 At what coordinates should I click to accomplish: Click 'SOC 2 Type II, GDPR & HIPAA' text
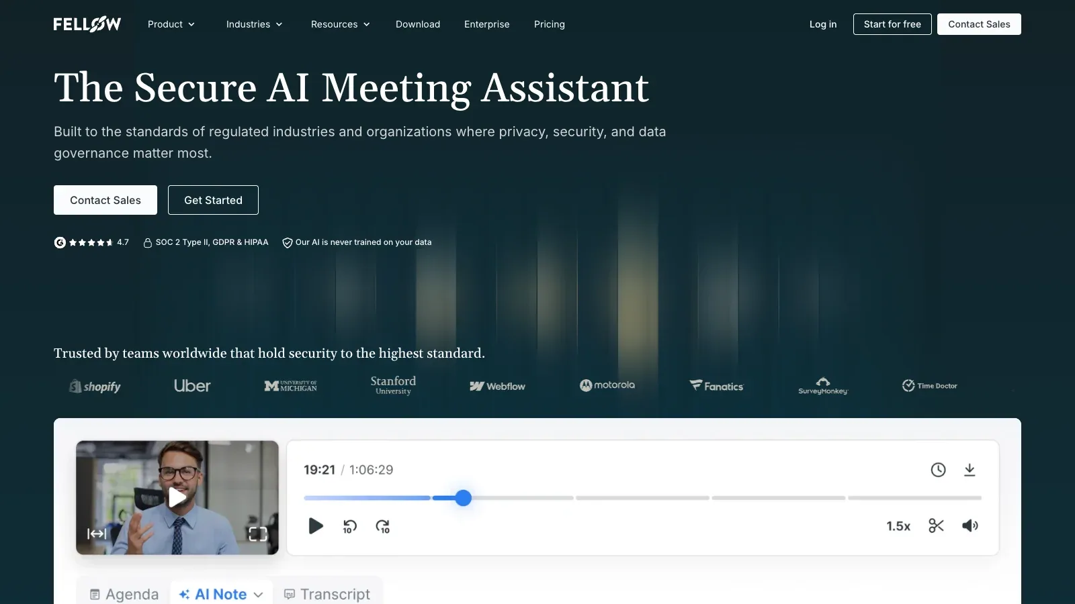point(212,242)
